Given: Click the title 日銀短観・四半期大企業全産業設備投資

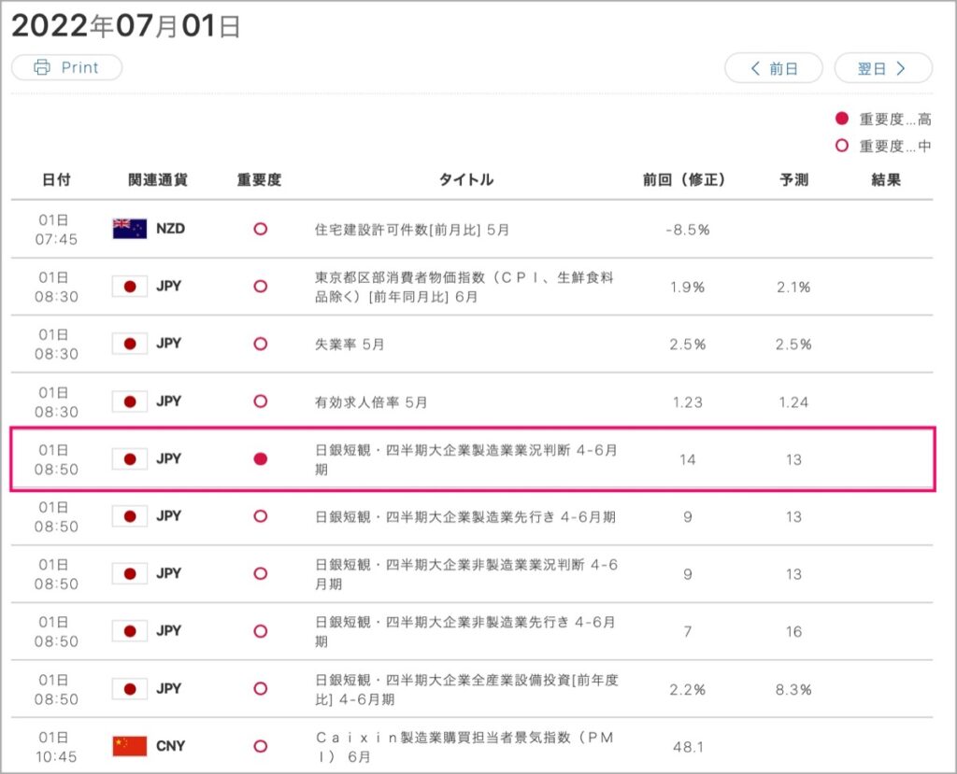Looking at the screenshot, I should [467, 690].
